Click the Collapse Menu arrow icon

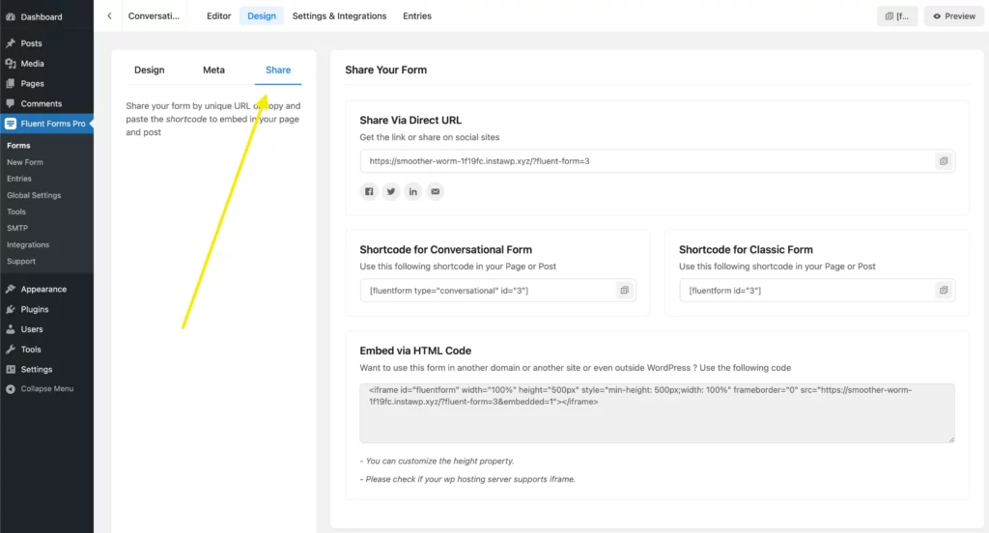coord(11,389)
